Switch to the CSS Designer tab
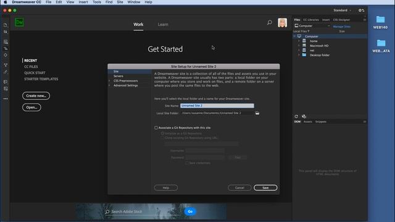395x222 pixels. pos(341,20)
